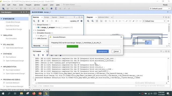Click the green Run toolbar icon
Viewport: 172px width, 96px height.
(x=43, y=9)
